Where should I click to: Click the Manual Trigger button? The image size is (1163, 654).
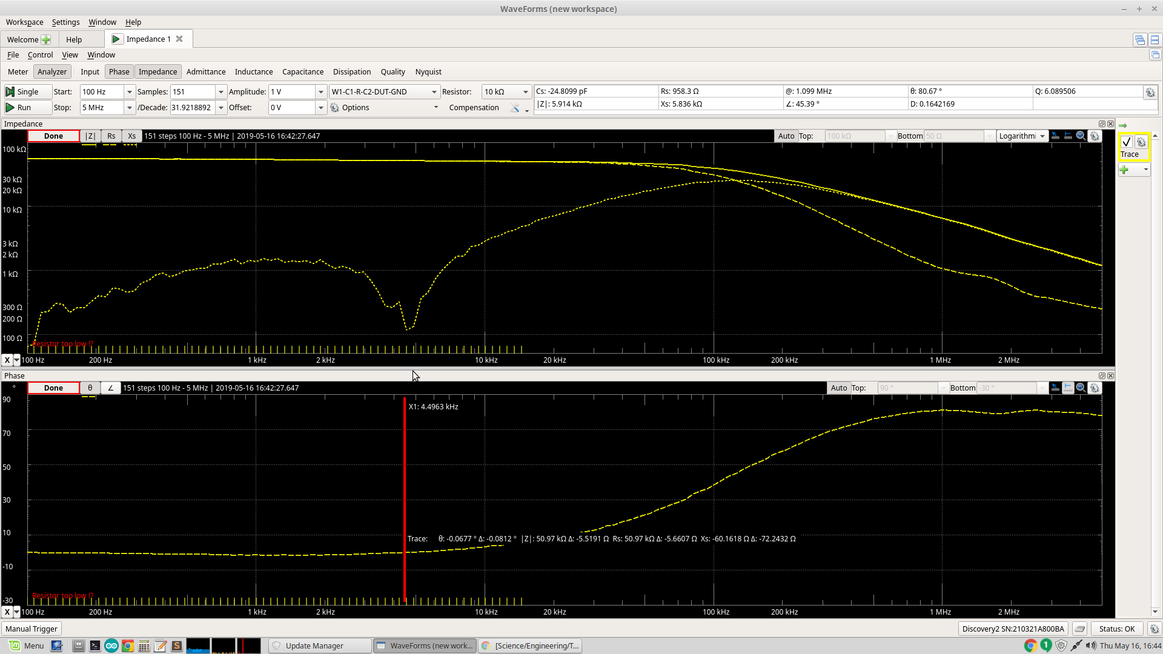pyautogui.click(x=31, y=629)
